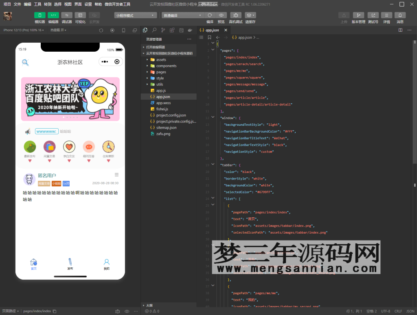Open the 工具 menu
Screen dimensions: 417x315
coord(37,4)
